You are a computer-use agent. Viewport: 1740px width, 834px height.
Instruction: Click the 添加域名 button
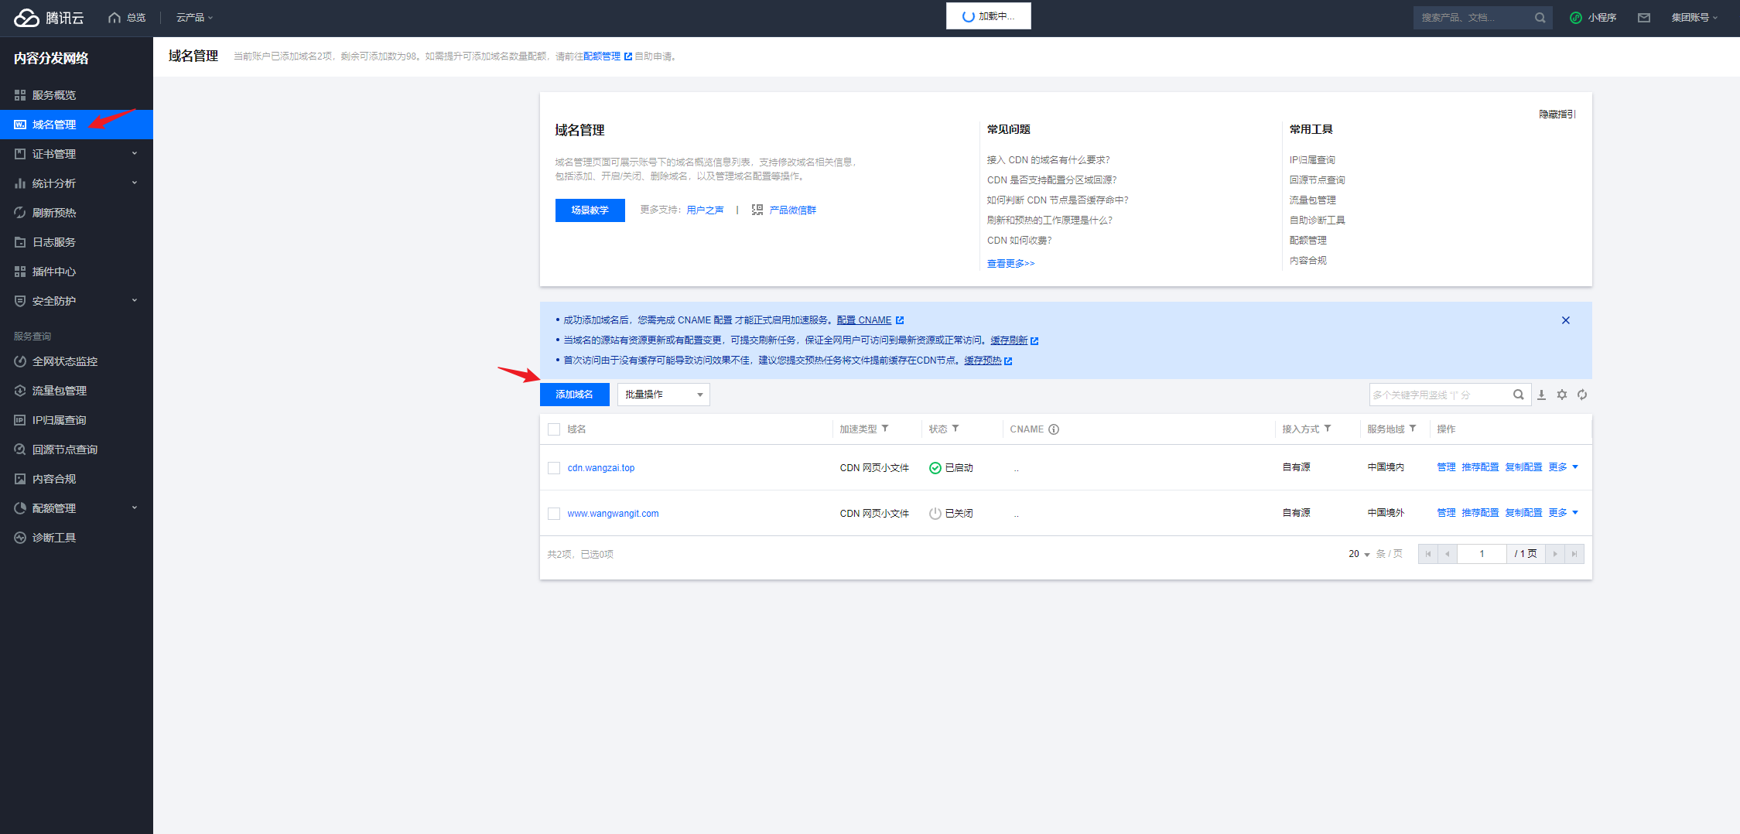[574, 395]
